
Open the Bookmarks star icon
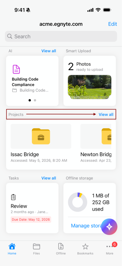85,247
